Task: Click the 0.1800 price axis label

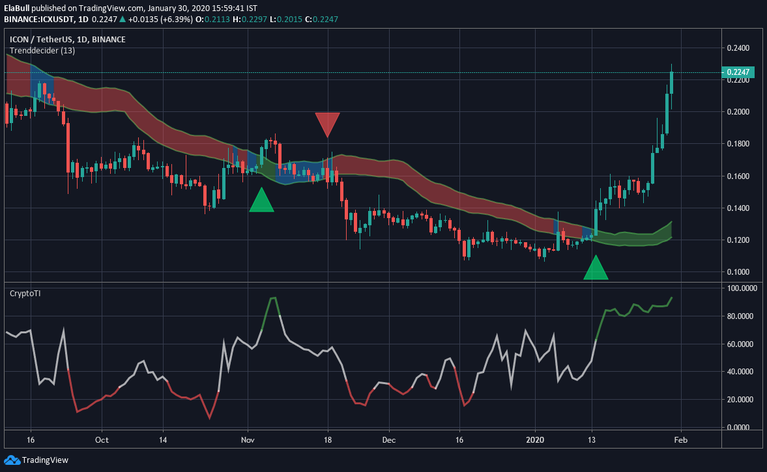Action: (x=738, y=144)
